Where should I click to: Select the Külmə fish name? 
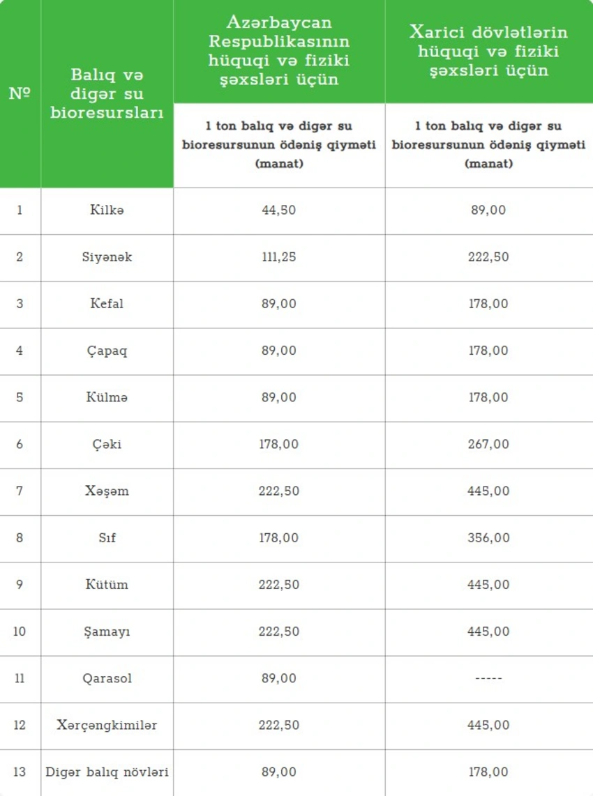tap(107, 397)
